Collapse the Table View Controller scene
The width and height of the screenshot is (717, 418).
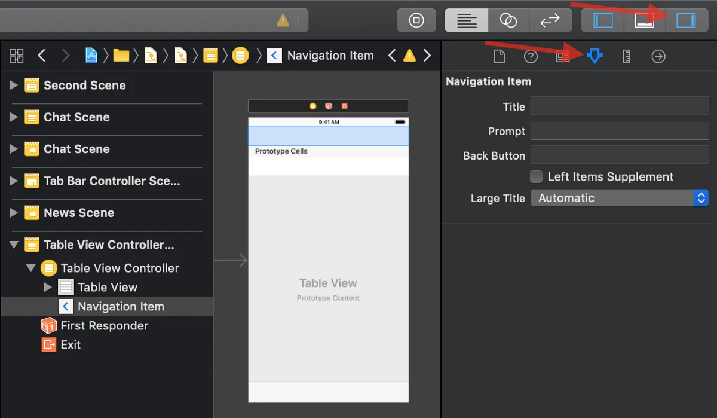(x=14, y=245)
